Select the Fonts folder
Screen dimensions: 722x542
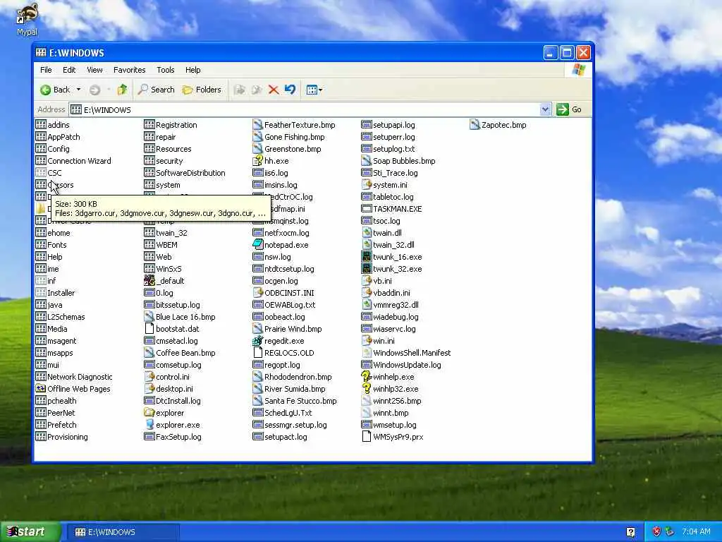51,245
